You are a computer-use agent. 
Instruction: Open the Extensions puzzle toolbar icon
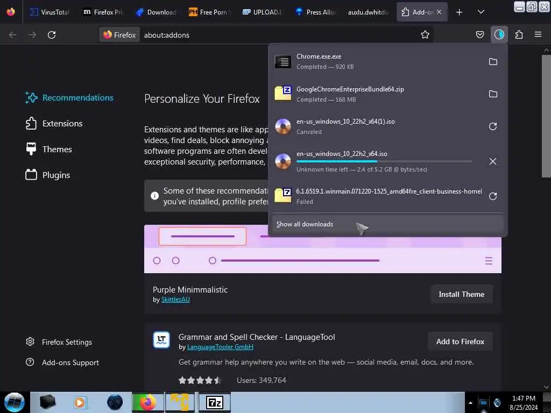519,34
